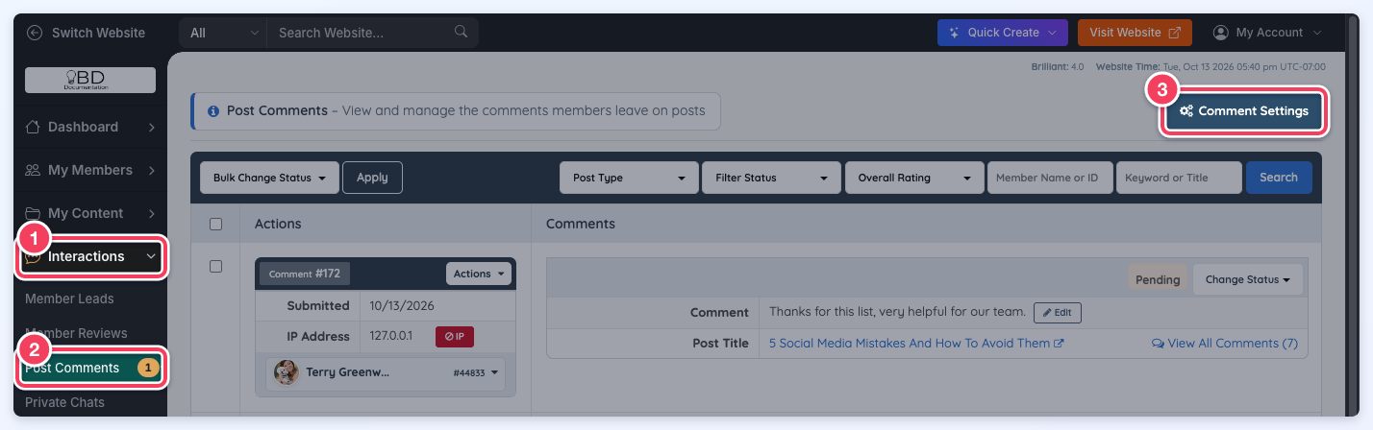Collapse the Interactions menu

(x=90, y=256)
